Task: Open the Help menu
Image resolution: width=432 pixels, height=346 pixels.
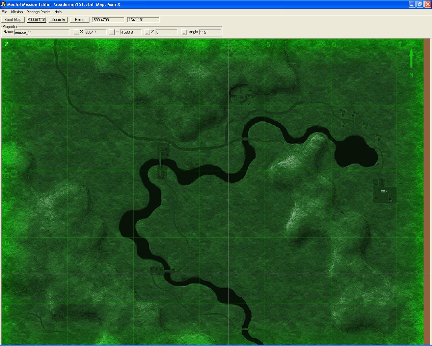Action: coord(58,12)
